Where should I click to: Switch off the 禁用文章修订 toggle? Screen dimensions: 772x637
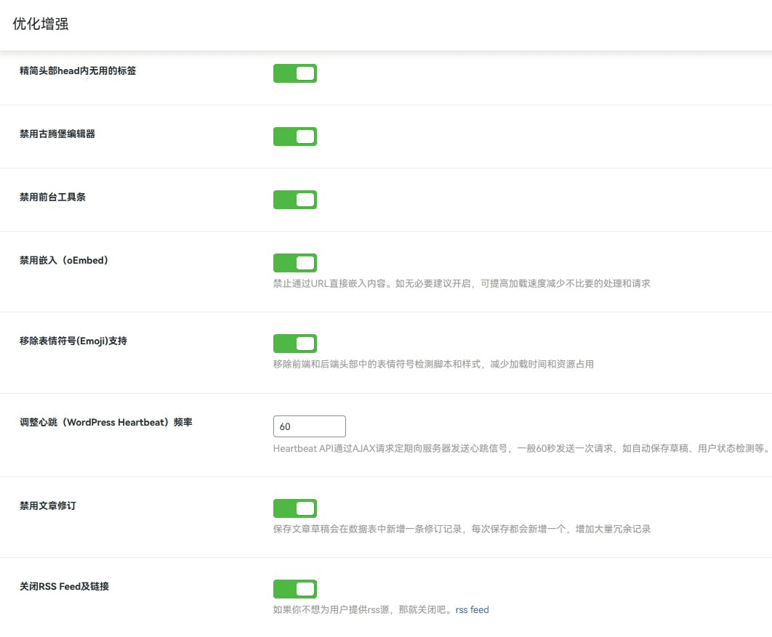tap(294, 508)
